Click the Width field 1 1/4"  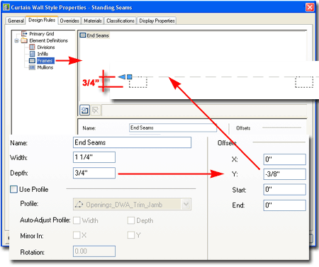(x=94, y=157)
